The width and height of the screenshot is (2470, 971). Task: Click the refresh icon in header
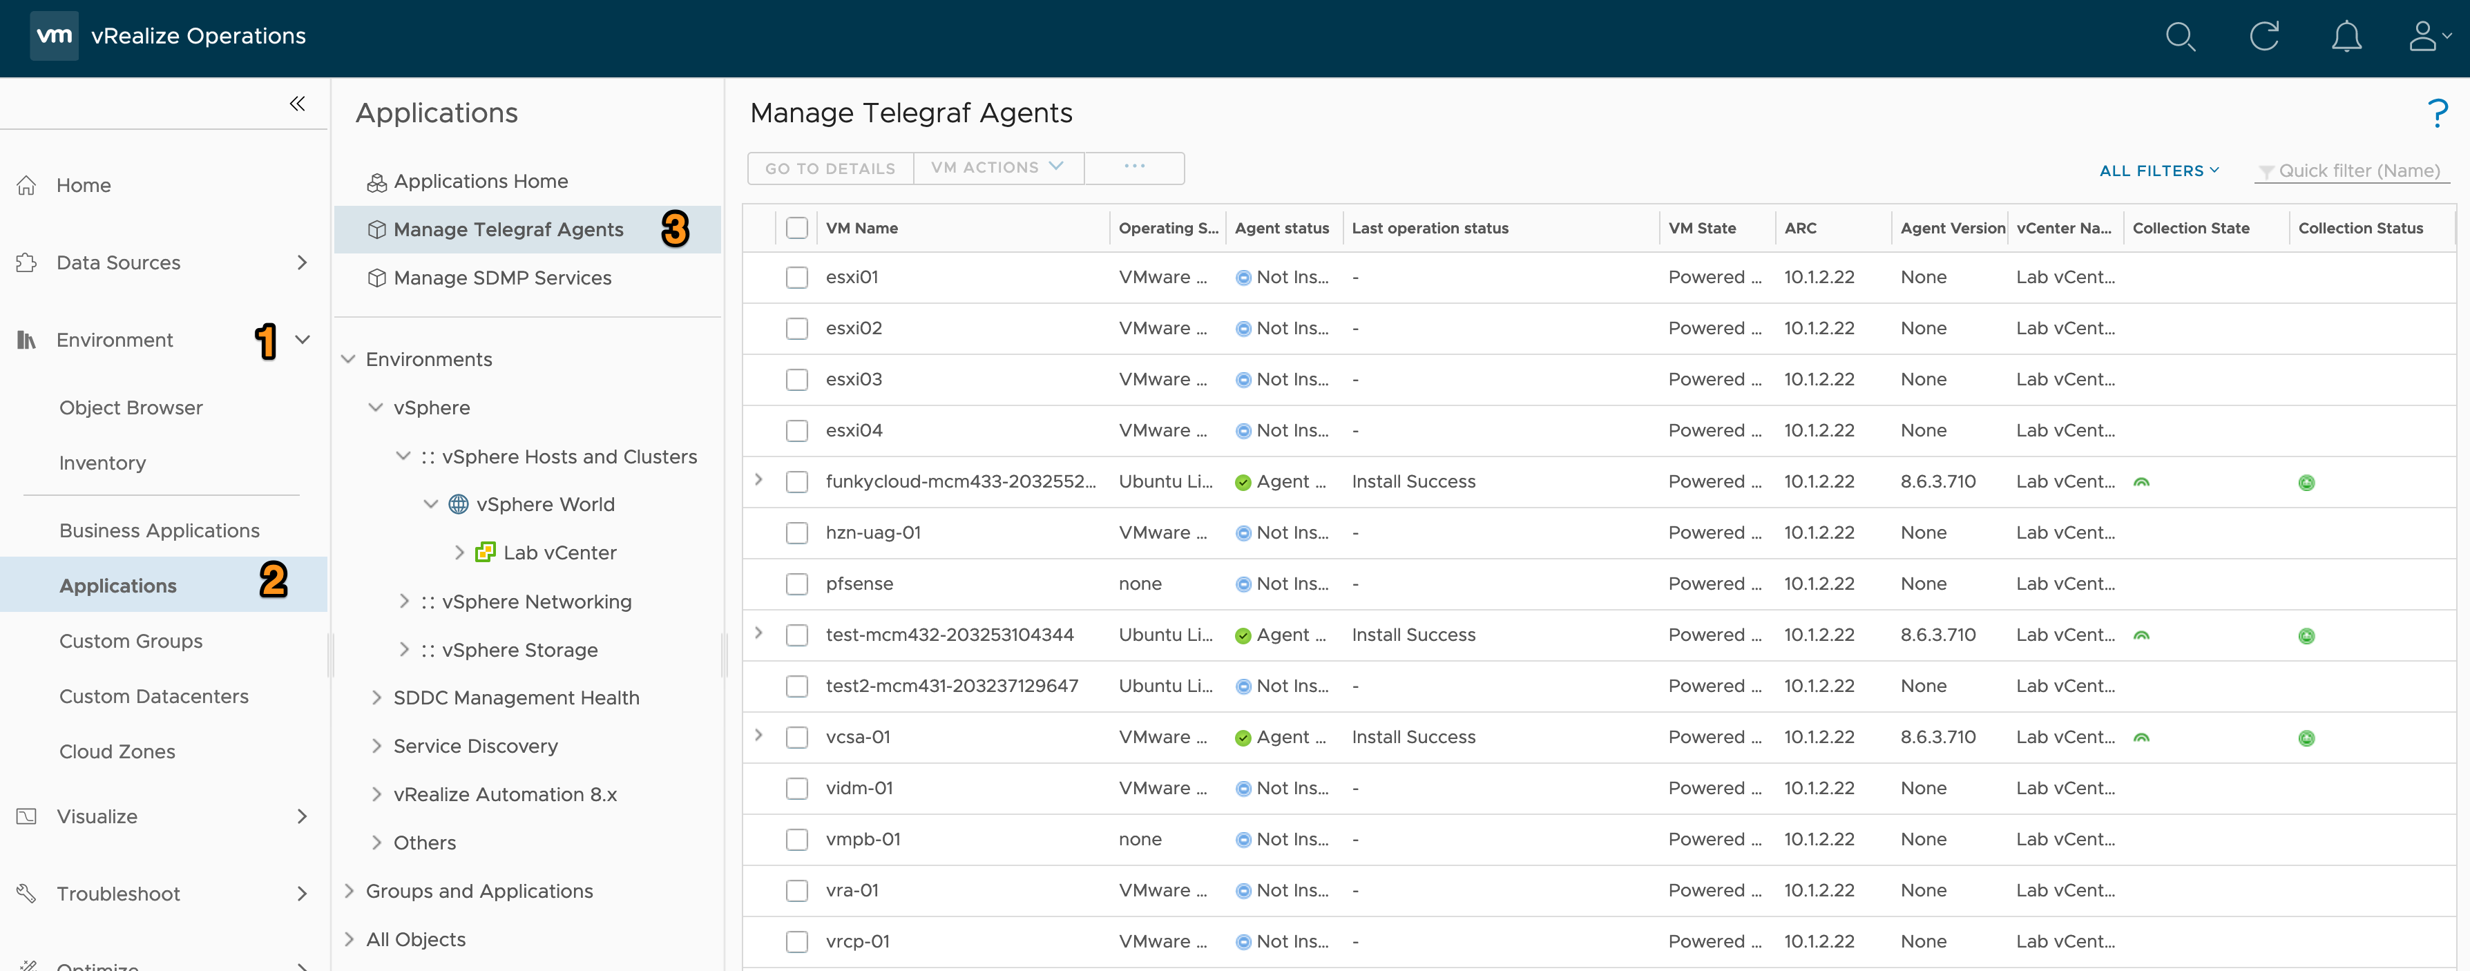pyautogui.click(x=2264, y=37)
